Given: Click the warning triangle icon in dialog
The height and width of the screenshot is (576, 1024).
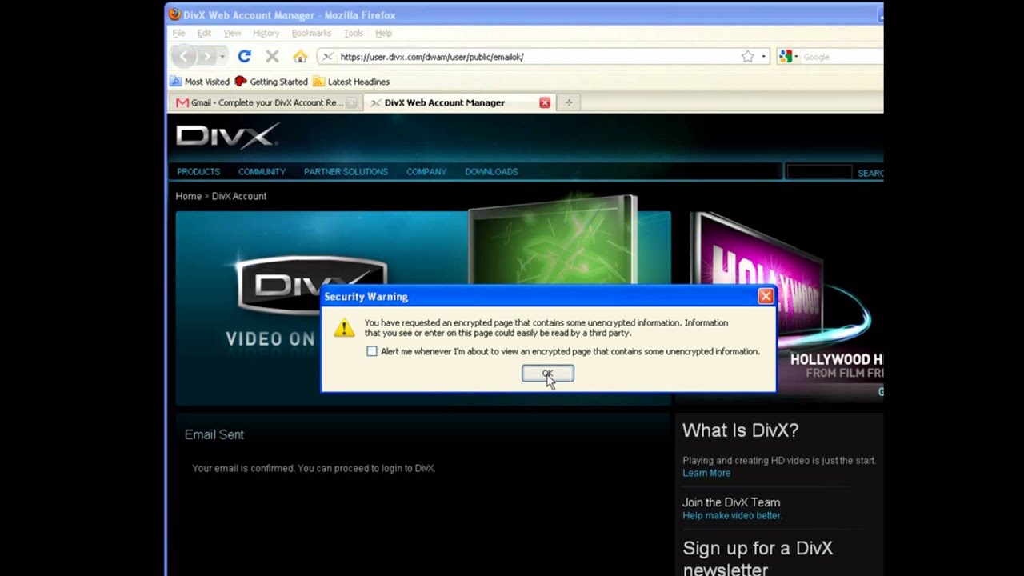Looking at the screenshot, I should click(x=344, y=327).
